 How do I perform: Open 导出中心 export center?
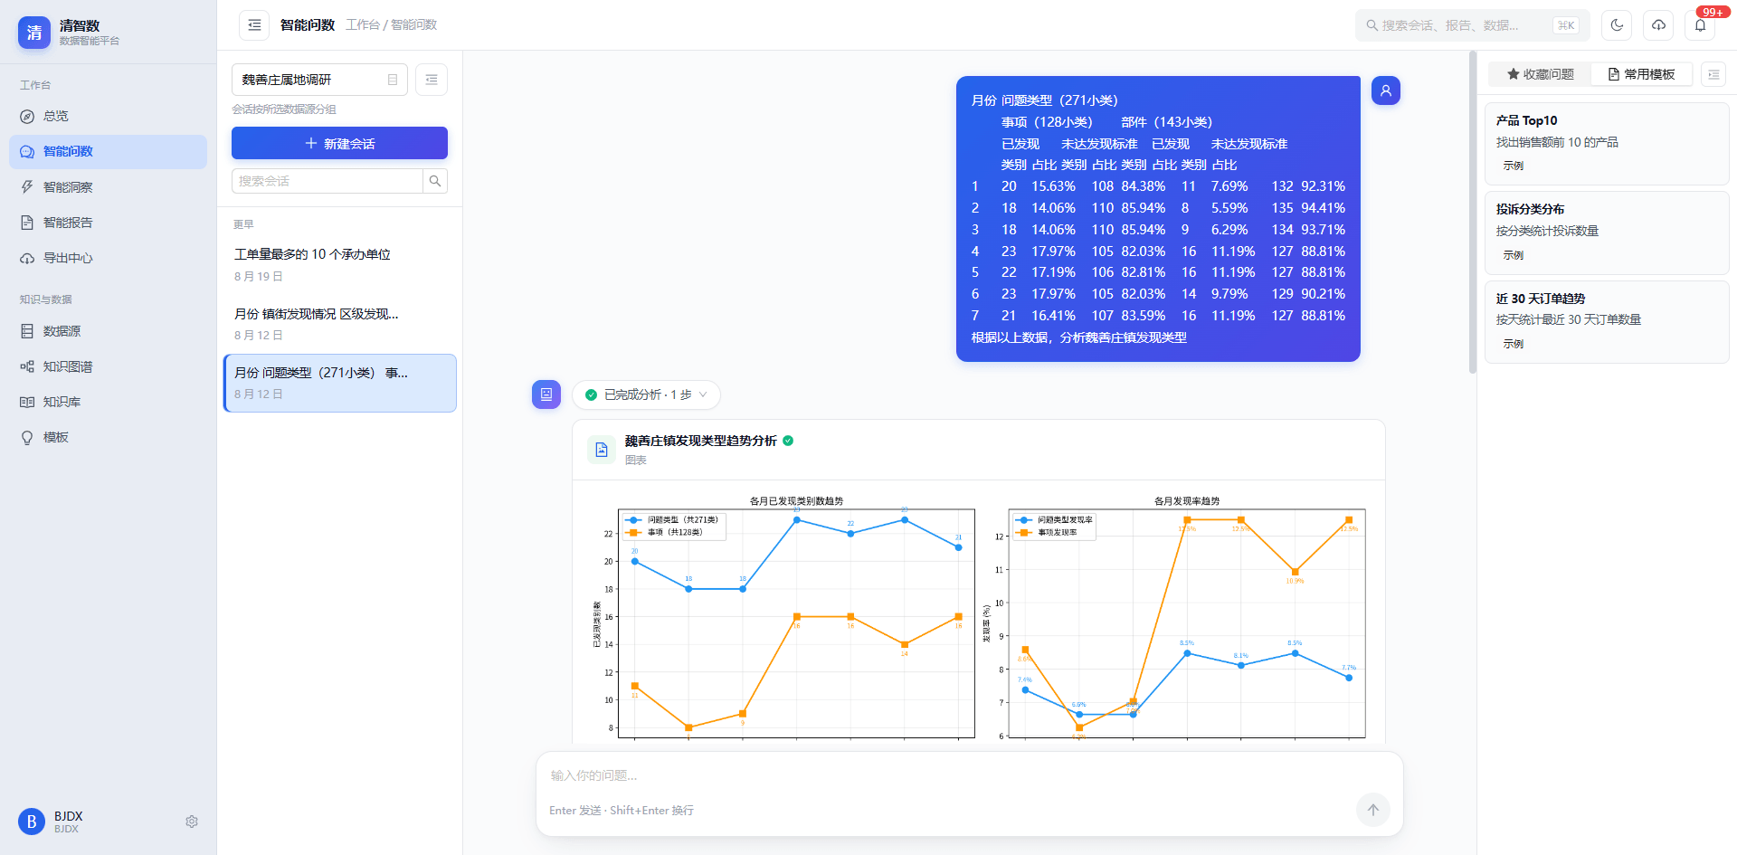coord(108,258)
